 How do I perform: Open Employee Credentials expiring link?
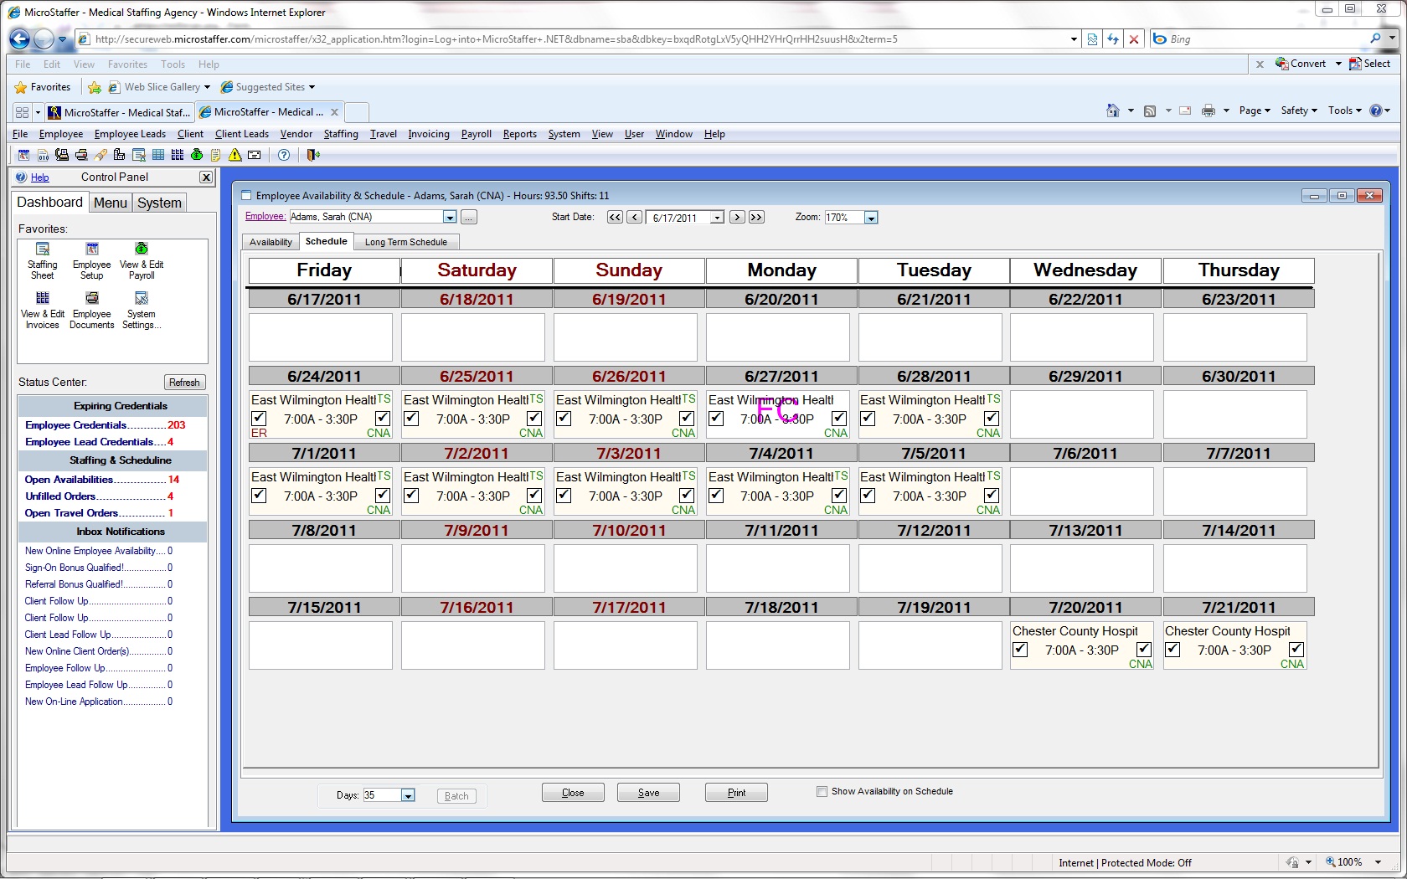pos(75,425)
